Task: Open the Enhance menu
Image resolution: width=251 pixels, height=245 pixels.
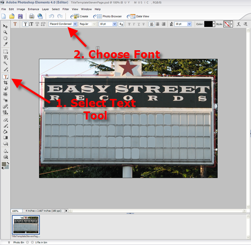Action: pyautogui.click(x=34, y=9)
